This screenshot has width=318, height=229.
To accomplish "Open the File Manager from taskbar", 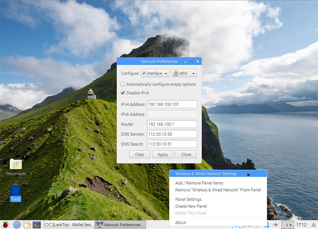I will (x=27, y=225).
